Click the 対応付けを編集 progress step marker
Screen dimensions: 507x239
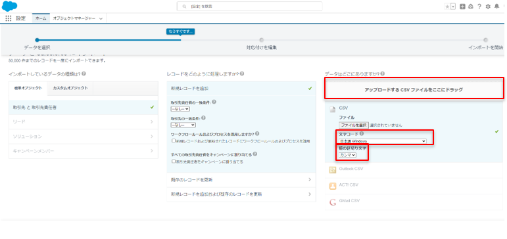261,40
